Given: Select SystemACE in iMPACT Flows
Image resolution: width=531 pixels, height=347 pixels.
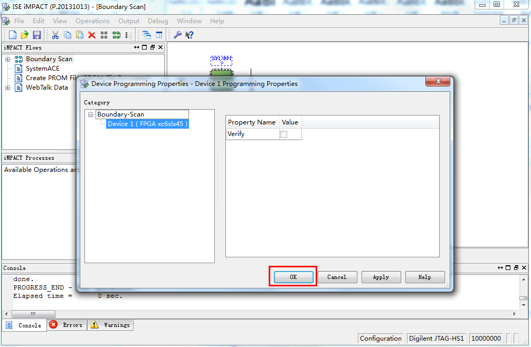Looking at the screenshot, I should (43, 69).
